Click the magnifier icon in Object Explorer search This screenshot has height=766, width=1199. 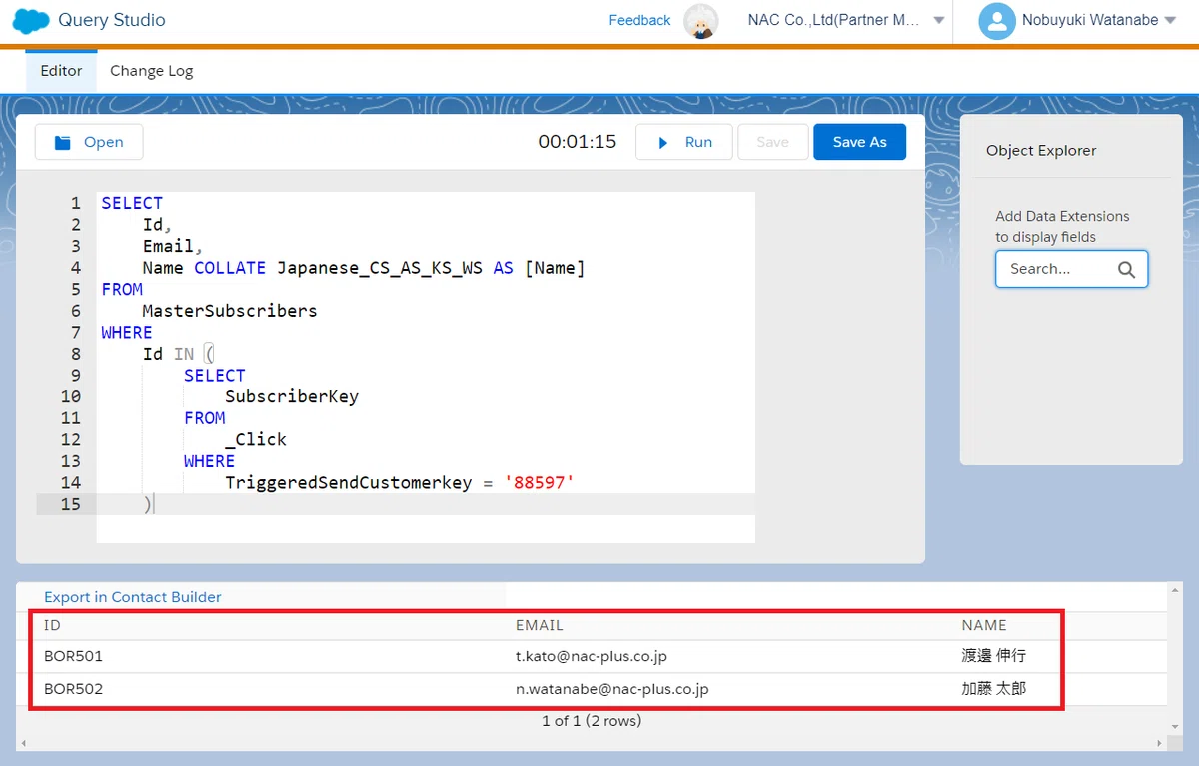[1126, 269]
